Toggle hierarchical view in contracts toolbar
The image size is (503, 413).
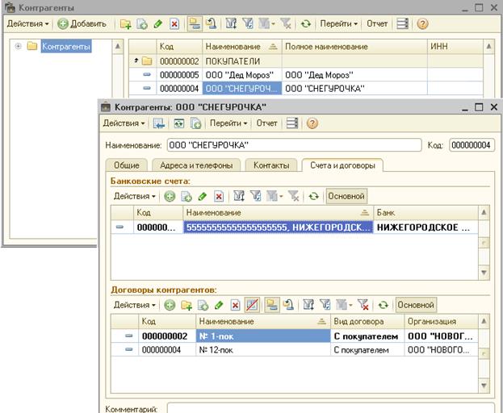click(270, 306)
